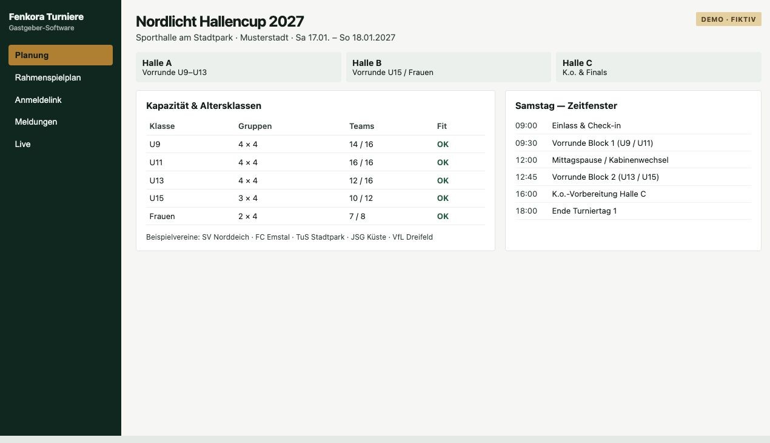
Task: Click the venue and date subtitle
Action: click(266, 38)
